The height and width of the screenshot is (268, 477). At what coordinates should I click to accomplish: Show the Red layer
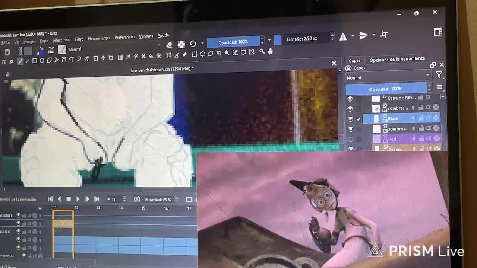(x=350, y=139)
